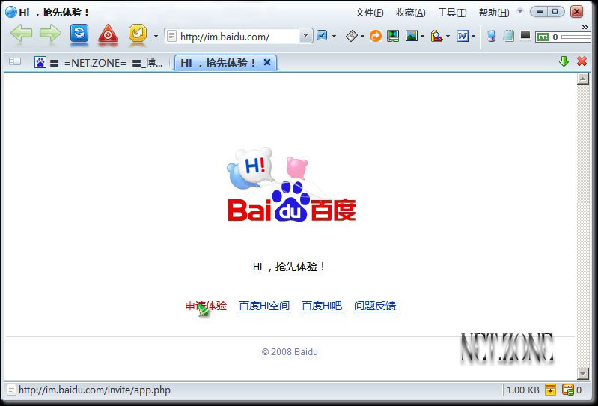Click the sidebar panel toggle icon
Screen dimensions: 598x406
15,61
